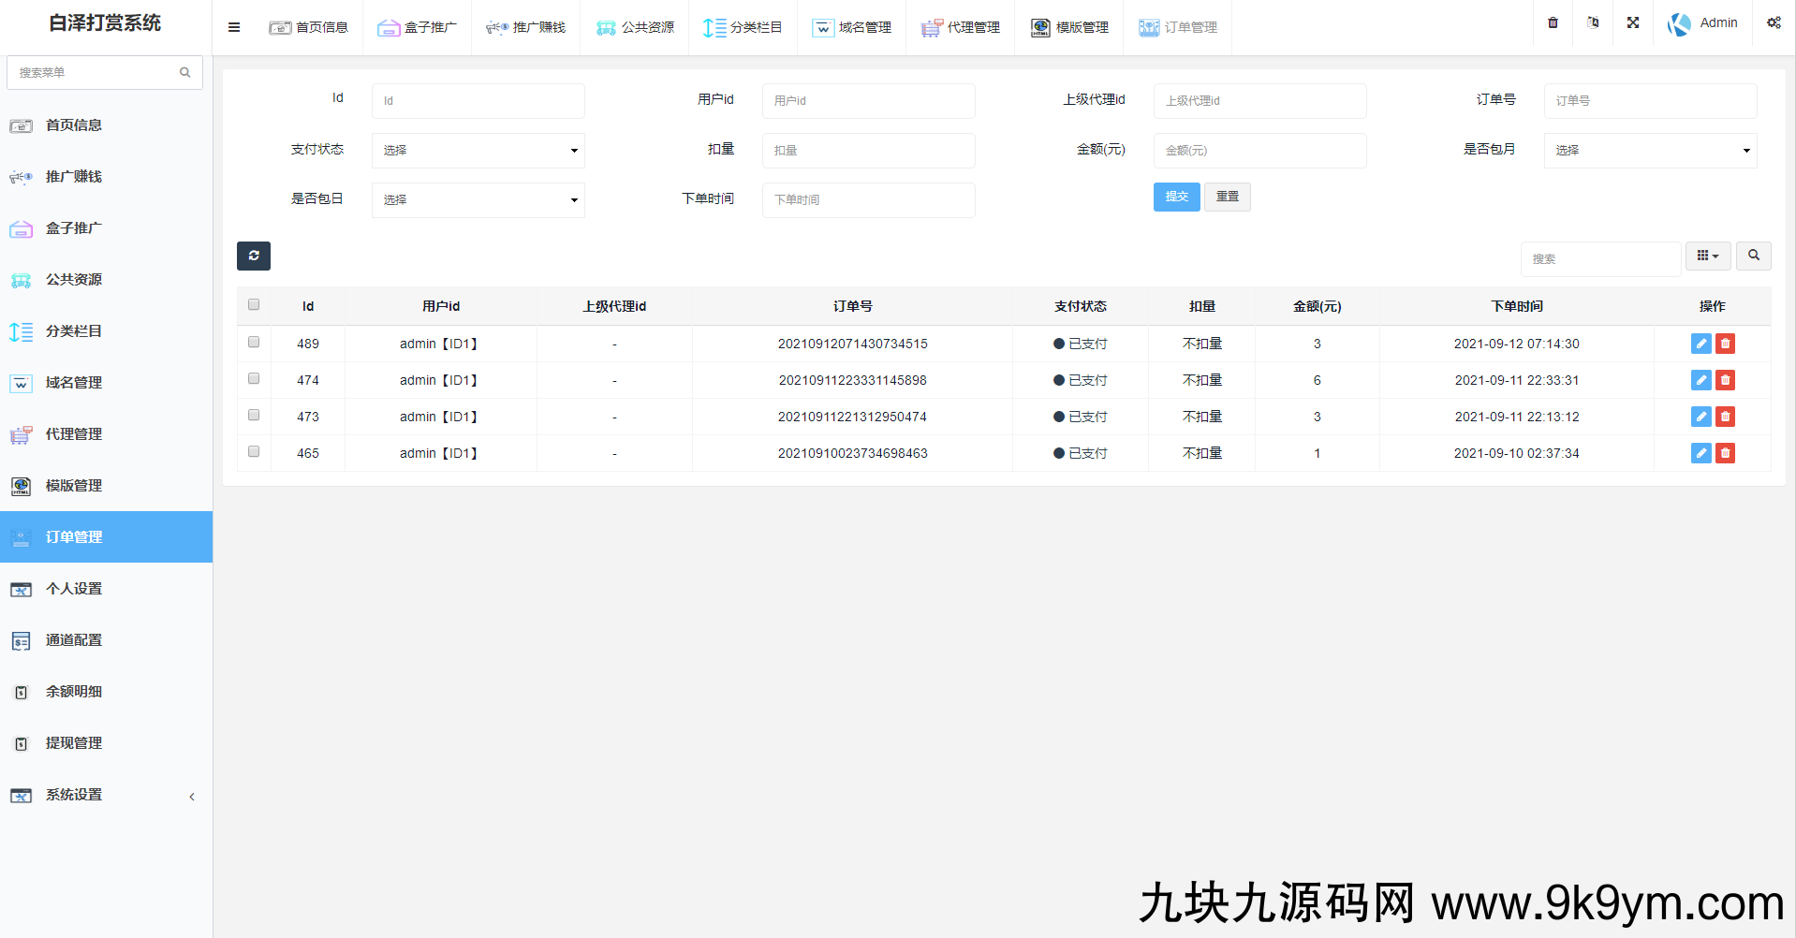
Task: Open the column visibility grid dropdown
Action: click(x=1708, y=256)
